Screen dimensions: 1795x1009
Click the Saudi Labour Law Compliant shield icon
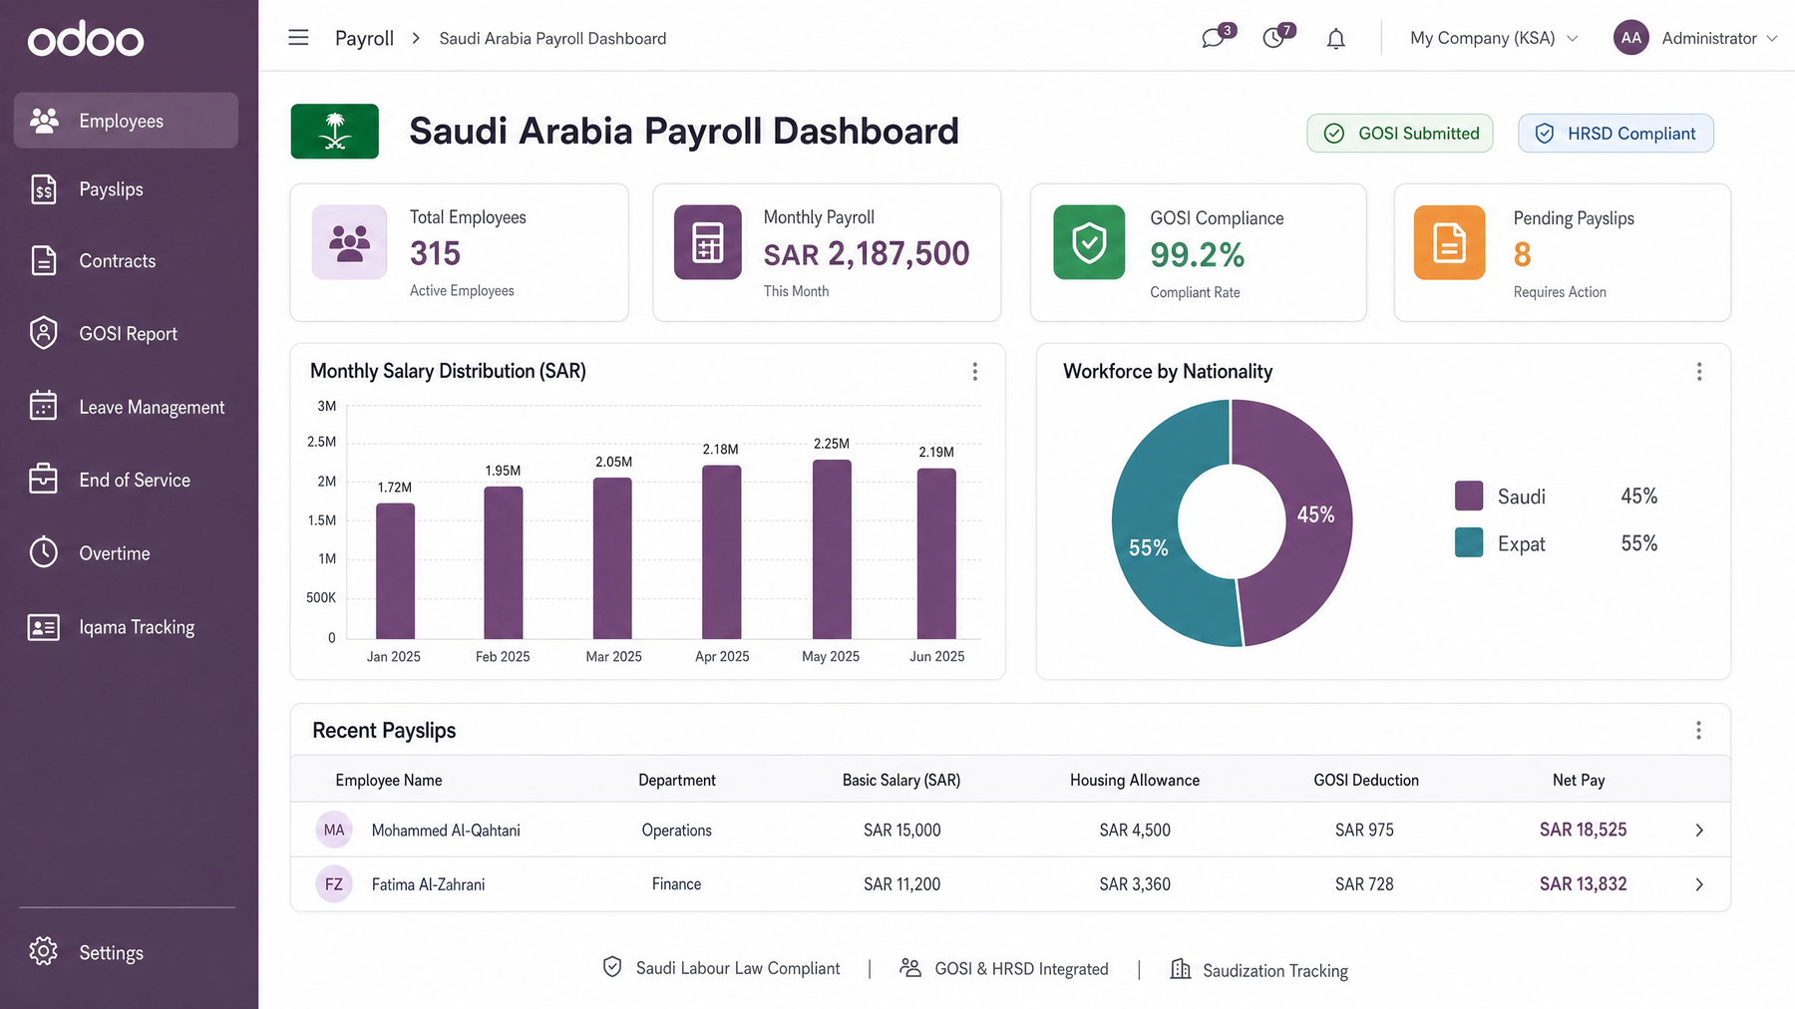(612, 967)
